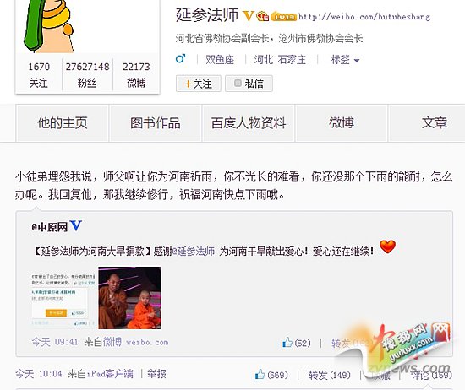Expand the 标签 dropdown arrow

coord(357,61)
